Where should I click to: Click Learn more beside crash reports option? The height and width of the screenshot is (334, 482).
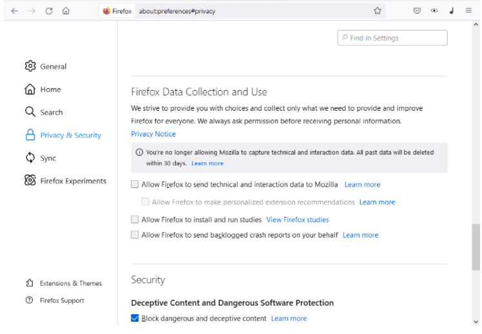click(360, 235)
